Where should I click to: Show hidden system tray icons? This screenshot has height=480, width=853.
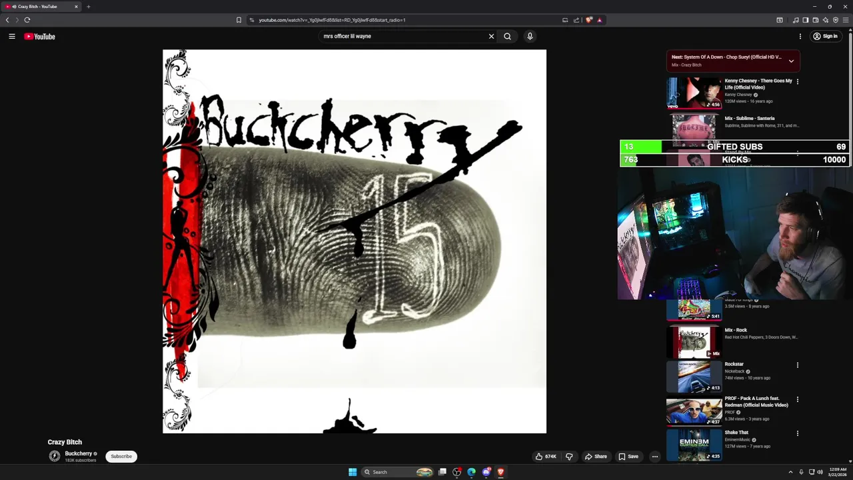tap(790, 472)
